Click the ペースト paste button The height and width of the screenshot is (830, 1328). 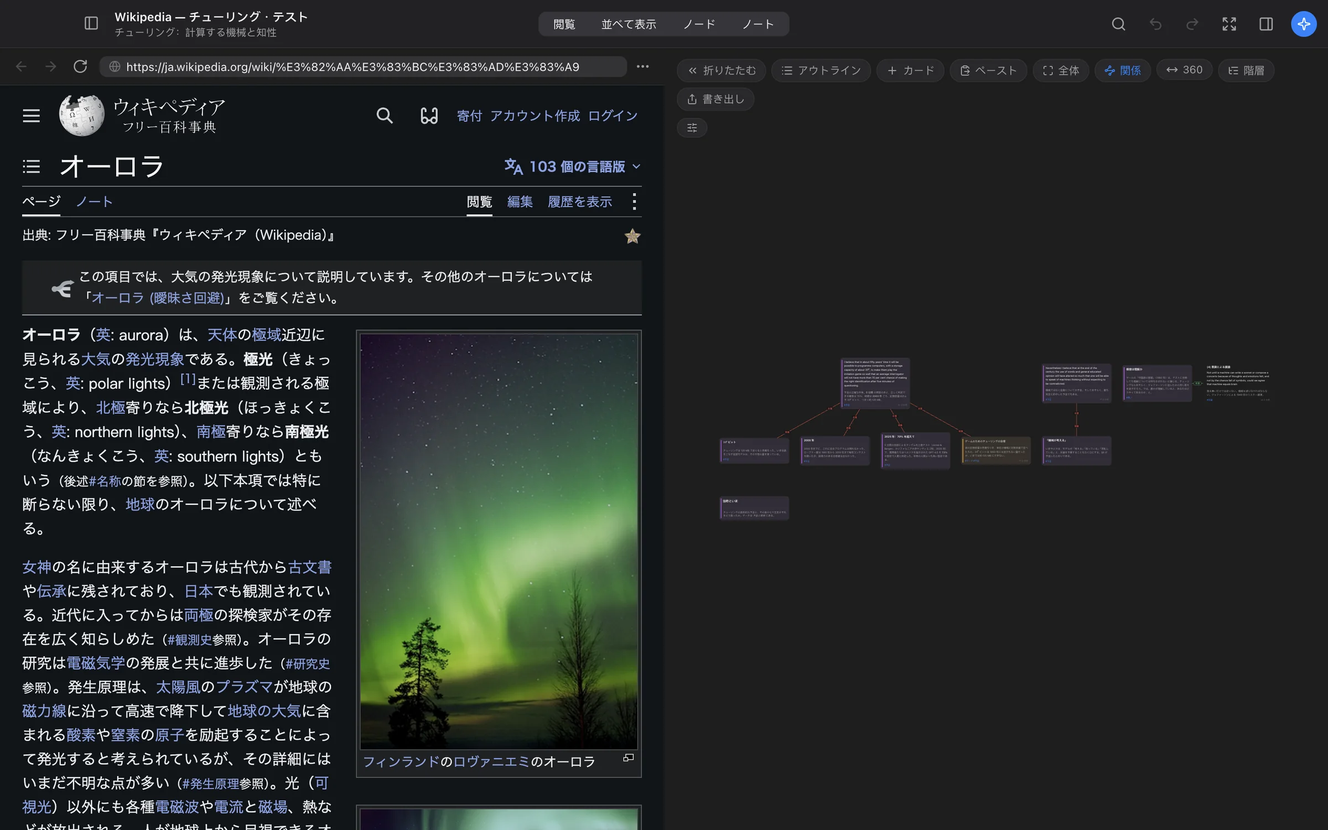[989, 70]
